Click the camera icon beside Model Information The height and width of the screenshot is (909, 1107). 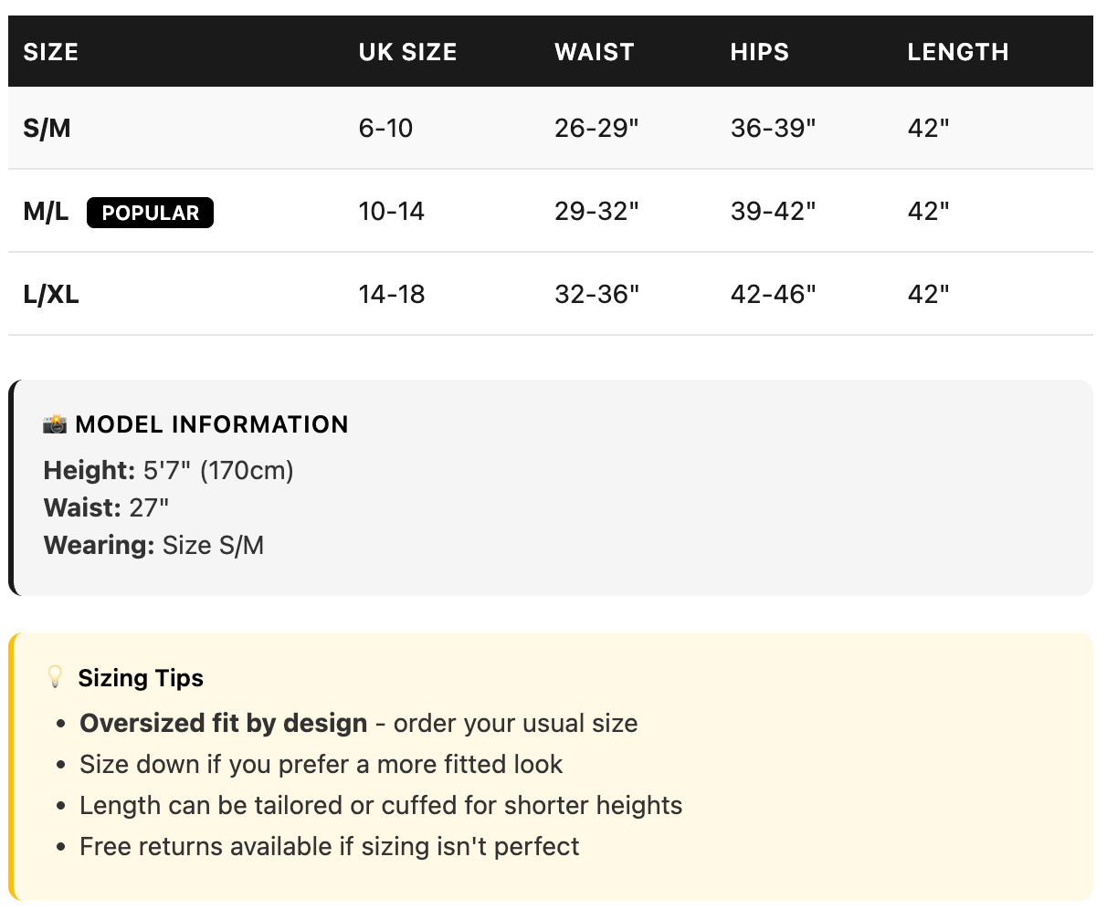tap(55, 424)
